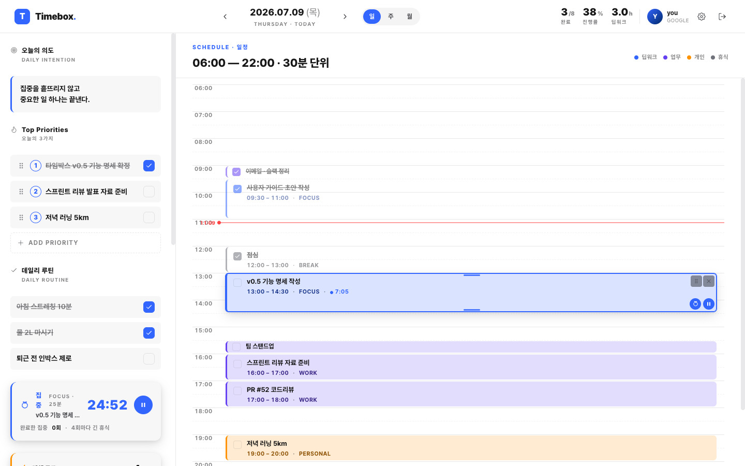The height and width of the screenshot is (466, 745).
Task: Click the Timebox 'T' logo icon
Action: click(x=22, y=17)
